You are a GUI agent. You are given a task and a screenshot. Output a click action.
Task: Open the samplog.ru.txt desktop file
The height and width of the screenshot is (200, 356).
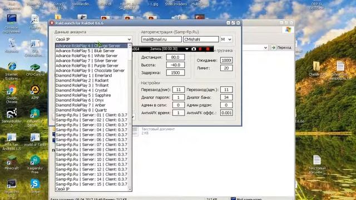[x=340, y=71]
